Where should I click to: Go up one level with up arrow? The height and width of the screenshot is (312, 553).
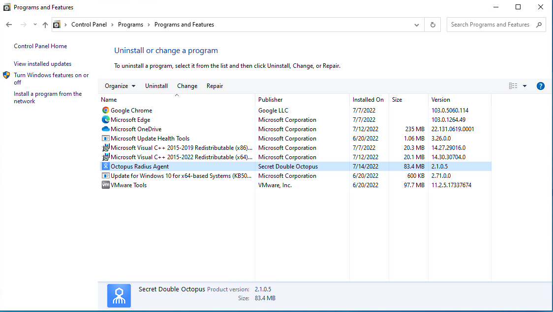pos(45,25)
